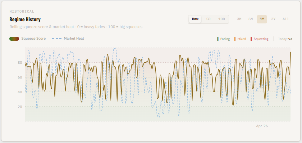
Task: Switch smoothing to 5D
Action: [208, 19]
